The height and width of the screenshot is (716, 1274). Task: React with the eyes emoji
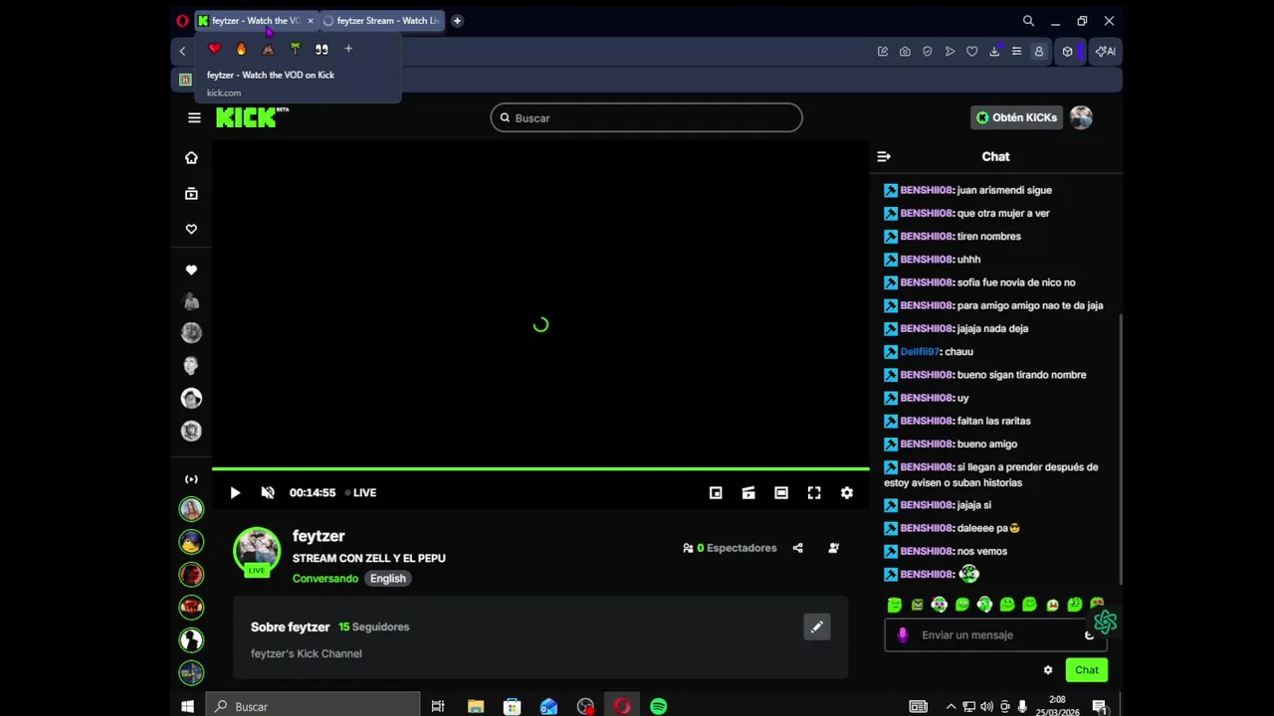click(x=321, y=49)
